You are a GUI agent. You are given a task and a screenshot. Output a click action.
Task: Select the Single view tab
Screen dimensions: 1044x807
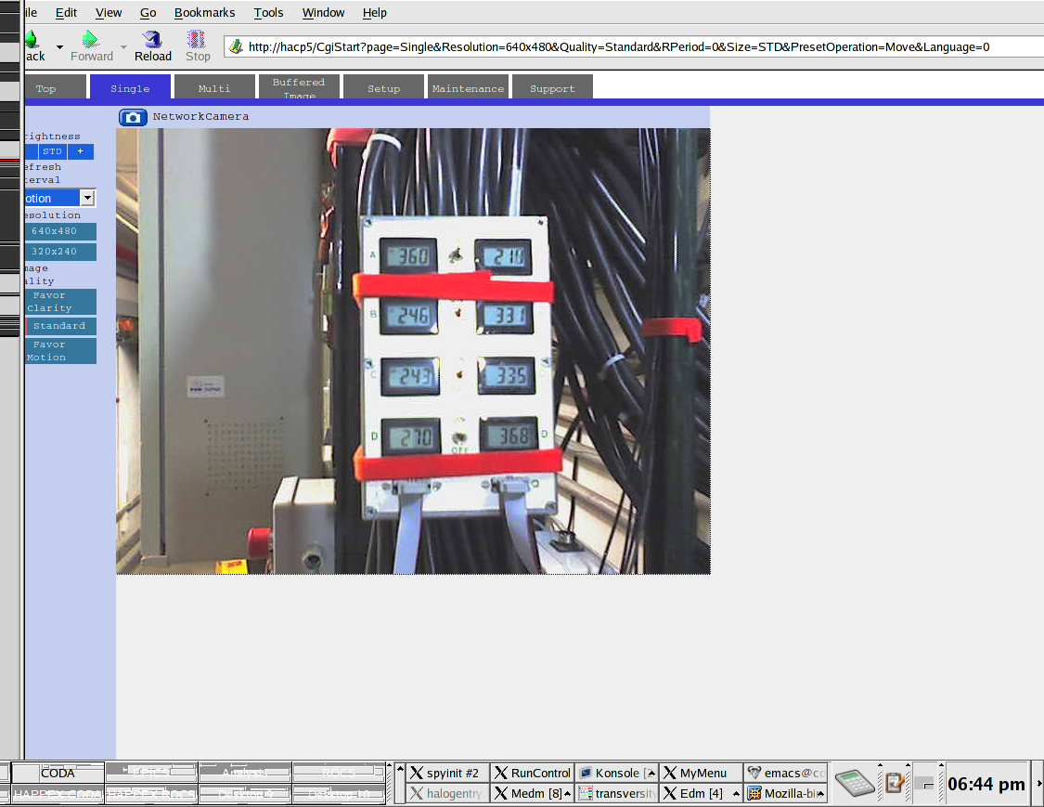130,87
